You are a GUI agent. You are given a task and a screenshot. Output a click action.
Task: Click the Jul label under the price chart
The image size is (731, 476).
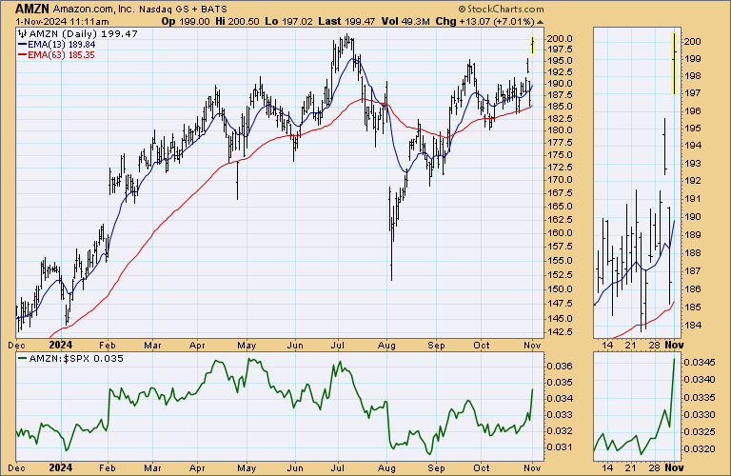click(x=338, y=346)
